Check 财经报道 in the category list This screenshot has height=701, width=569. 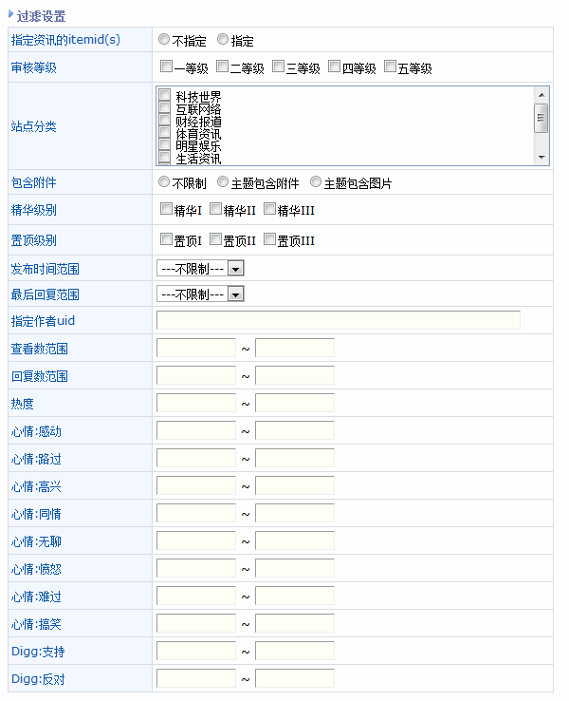point(165,120)
